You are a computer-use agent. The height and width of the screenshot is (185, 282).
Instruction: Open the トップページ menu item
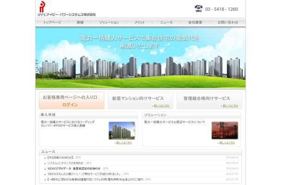click(x=52, y=22)
